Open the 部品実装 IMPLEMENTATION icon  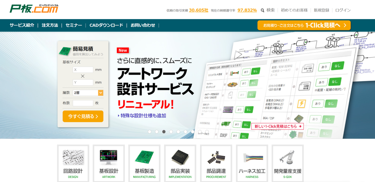(x=180, y=163)
